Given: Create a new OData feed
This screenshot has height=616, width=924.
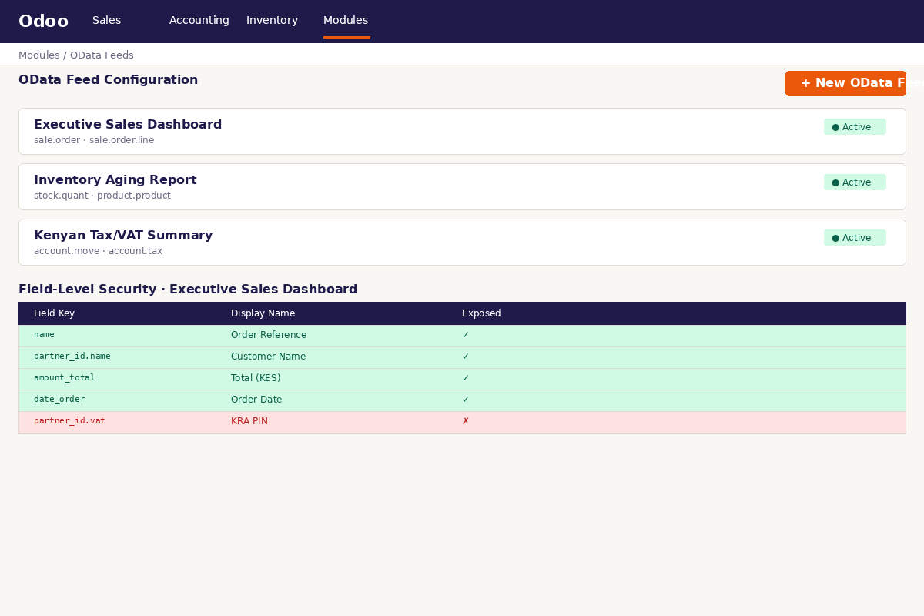Looking at the screenshot, I should [x=845, y=83].
